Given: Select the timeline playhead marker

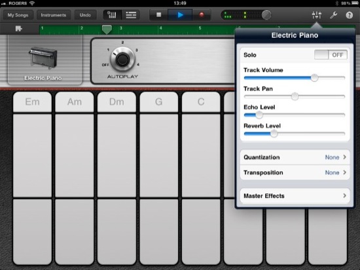Looking at the screenshot, I should click(107, 29).
